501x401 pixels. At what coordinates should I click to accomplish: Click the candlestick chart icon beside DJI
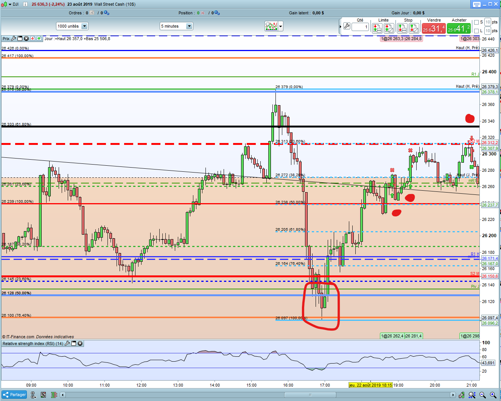[x=5, y=4]
